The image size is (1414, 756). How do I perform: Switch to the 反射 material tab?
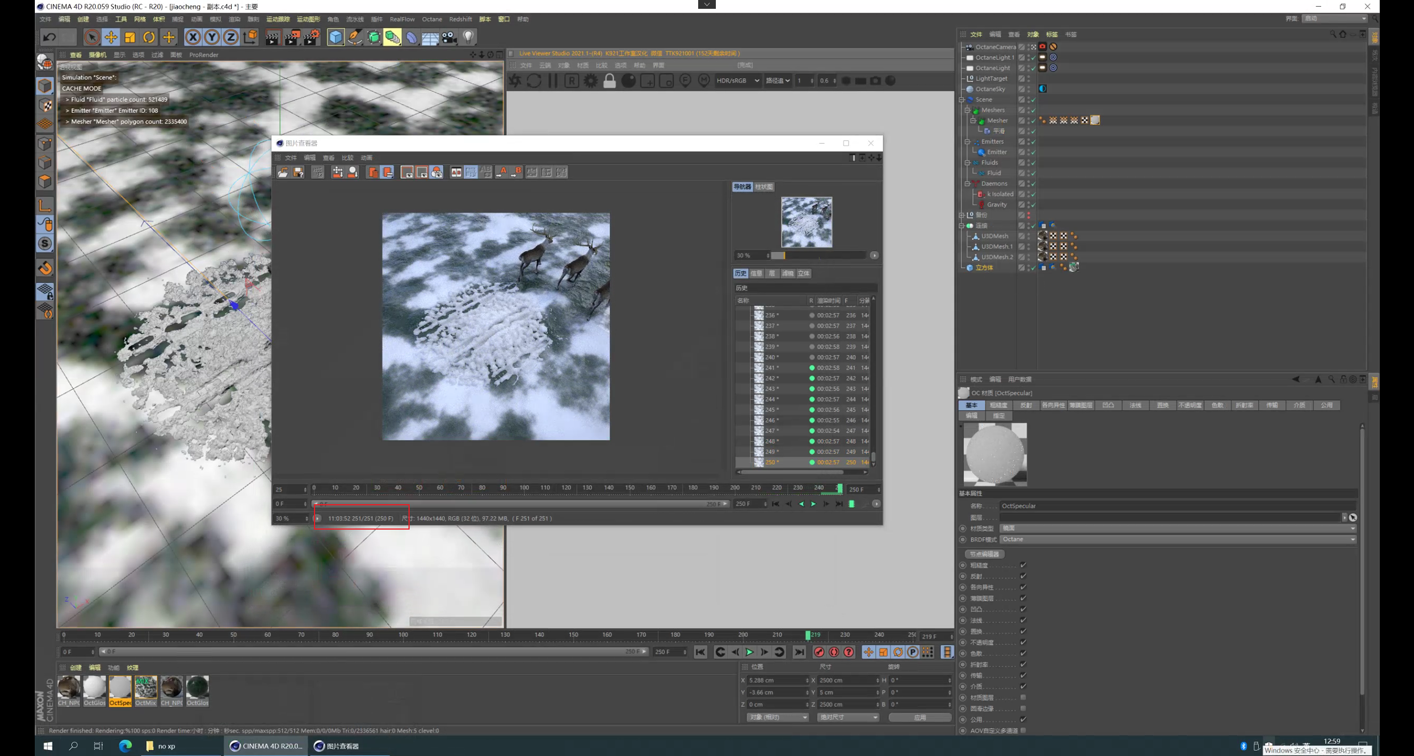(1026, 405)
